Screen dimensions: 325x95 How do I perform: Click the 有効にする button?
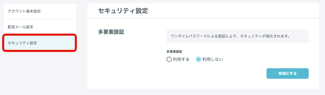[x=288, y=73]
